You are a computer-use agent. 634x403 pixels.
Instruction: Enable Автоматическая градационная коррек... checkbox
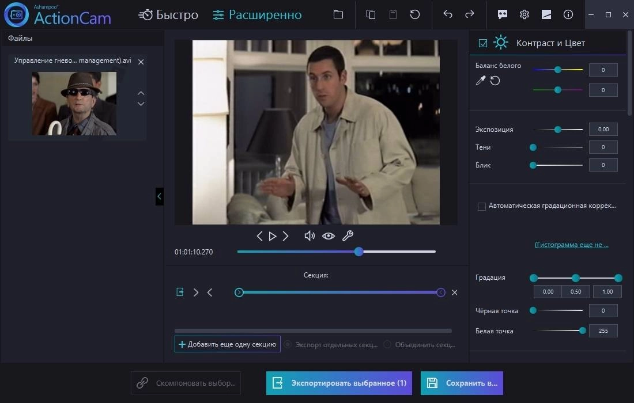tap(482, 206)
